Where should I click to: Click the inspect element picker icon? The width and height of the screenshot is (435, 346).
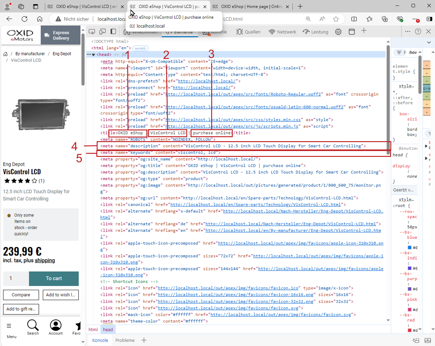92,32
